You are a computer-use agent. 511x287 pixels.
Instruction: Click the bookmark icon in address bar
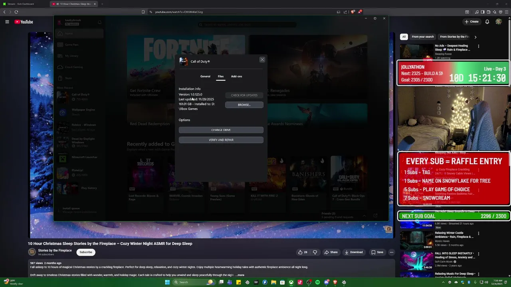coord(143,12)
